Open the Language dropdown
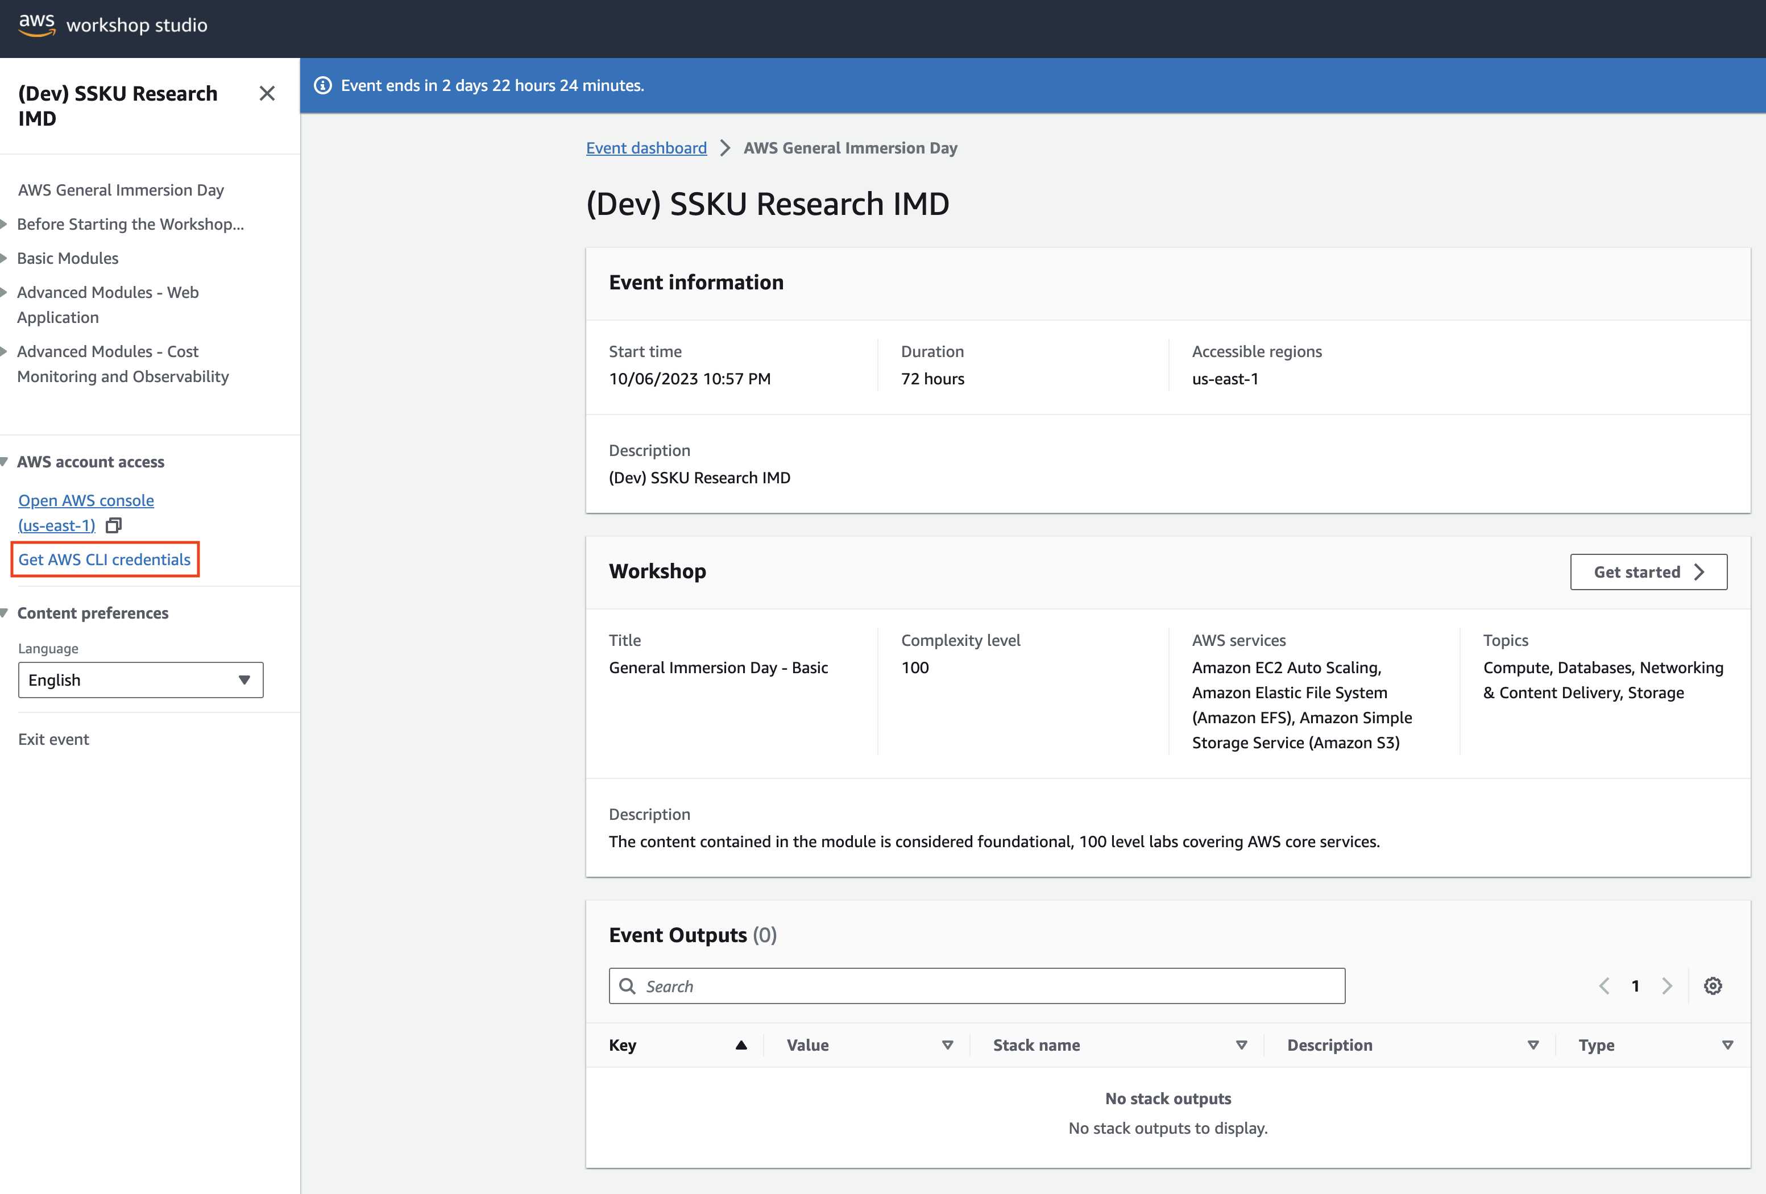The image size is (1766, 1194). [x=140, y=680]
